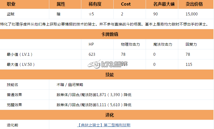Click the 普通效果 effect description text
The height and width of the screenshot is (129, 214).
(x=94, y=95)
